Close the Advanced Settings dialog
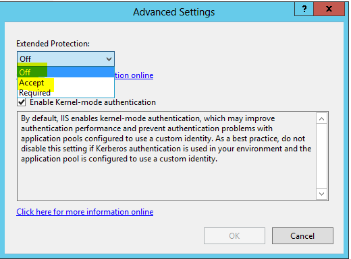This screenshot has height=259, width=351. (x=329, y=9)
